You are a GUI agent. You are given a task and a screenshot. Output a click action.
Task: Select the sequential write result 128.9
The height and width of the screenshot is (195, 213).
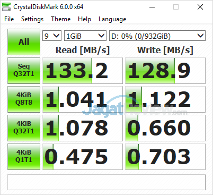pyautogui.click(x=165, y=71)
